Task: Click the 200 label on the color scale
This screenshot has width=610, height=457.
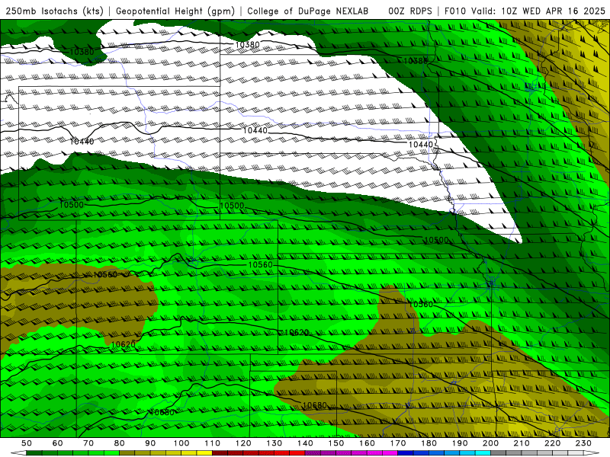Action: click(x=490, y=443)
